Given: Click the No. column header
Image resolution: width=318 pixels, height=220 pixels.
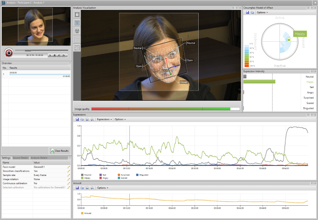Looking at the screenshot, I should tap(5, 68).
